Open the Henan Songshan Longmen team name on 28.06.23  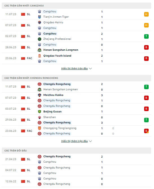tap(61, 50)
